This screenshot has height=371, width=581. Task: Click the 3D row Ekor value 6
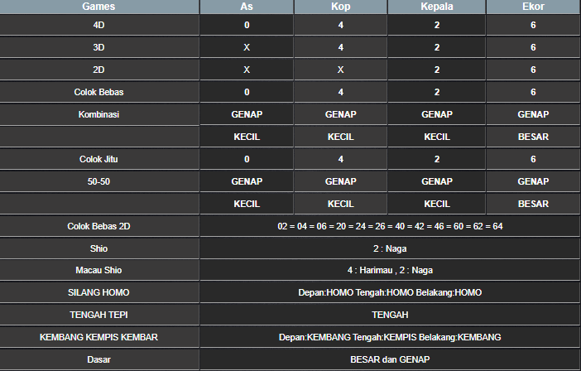(533, 47)
